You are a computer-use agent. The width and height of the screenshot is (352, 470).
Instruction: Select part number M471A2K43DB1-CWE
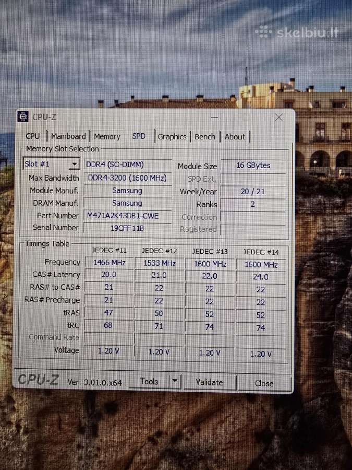pos(128,216)
